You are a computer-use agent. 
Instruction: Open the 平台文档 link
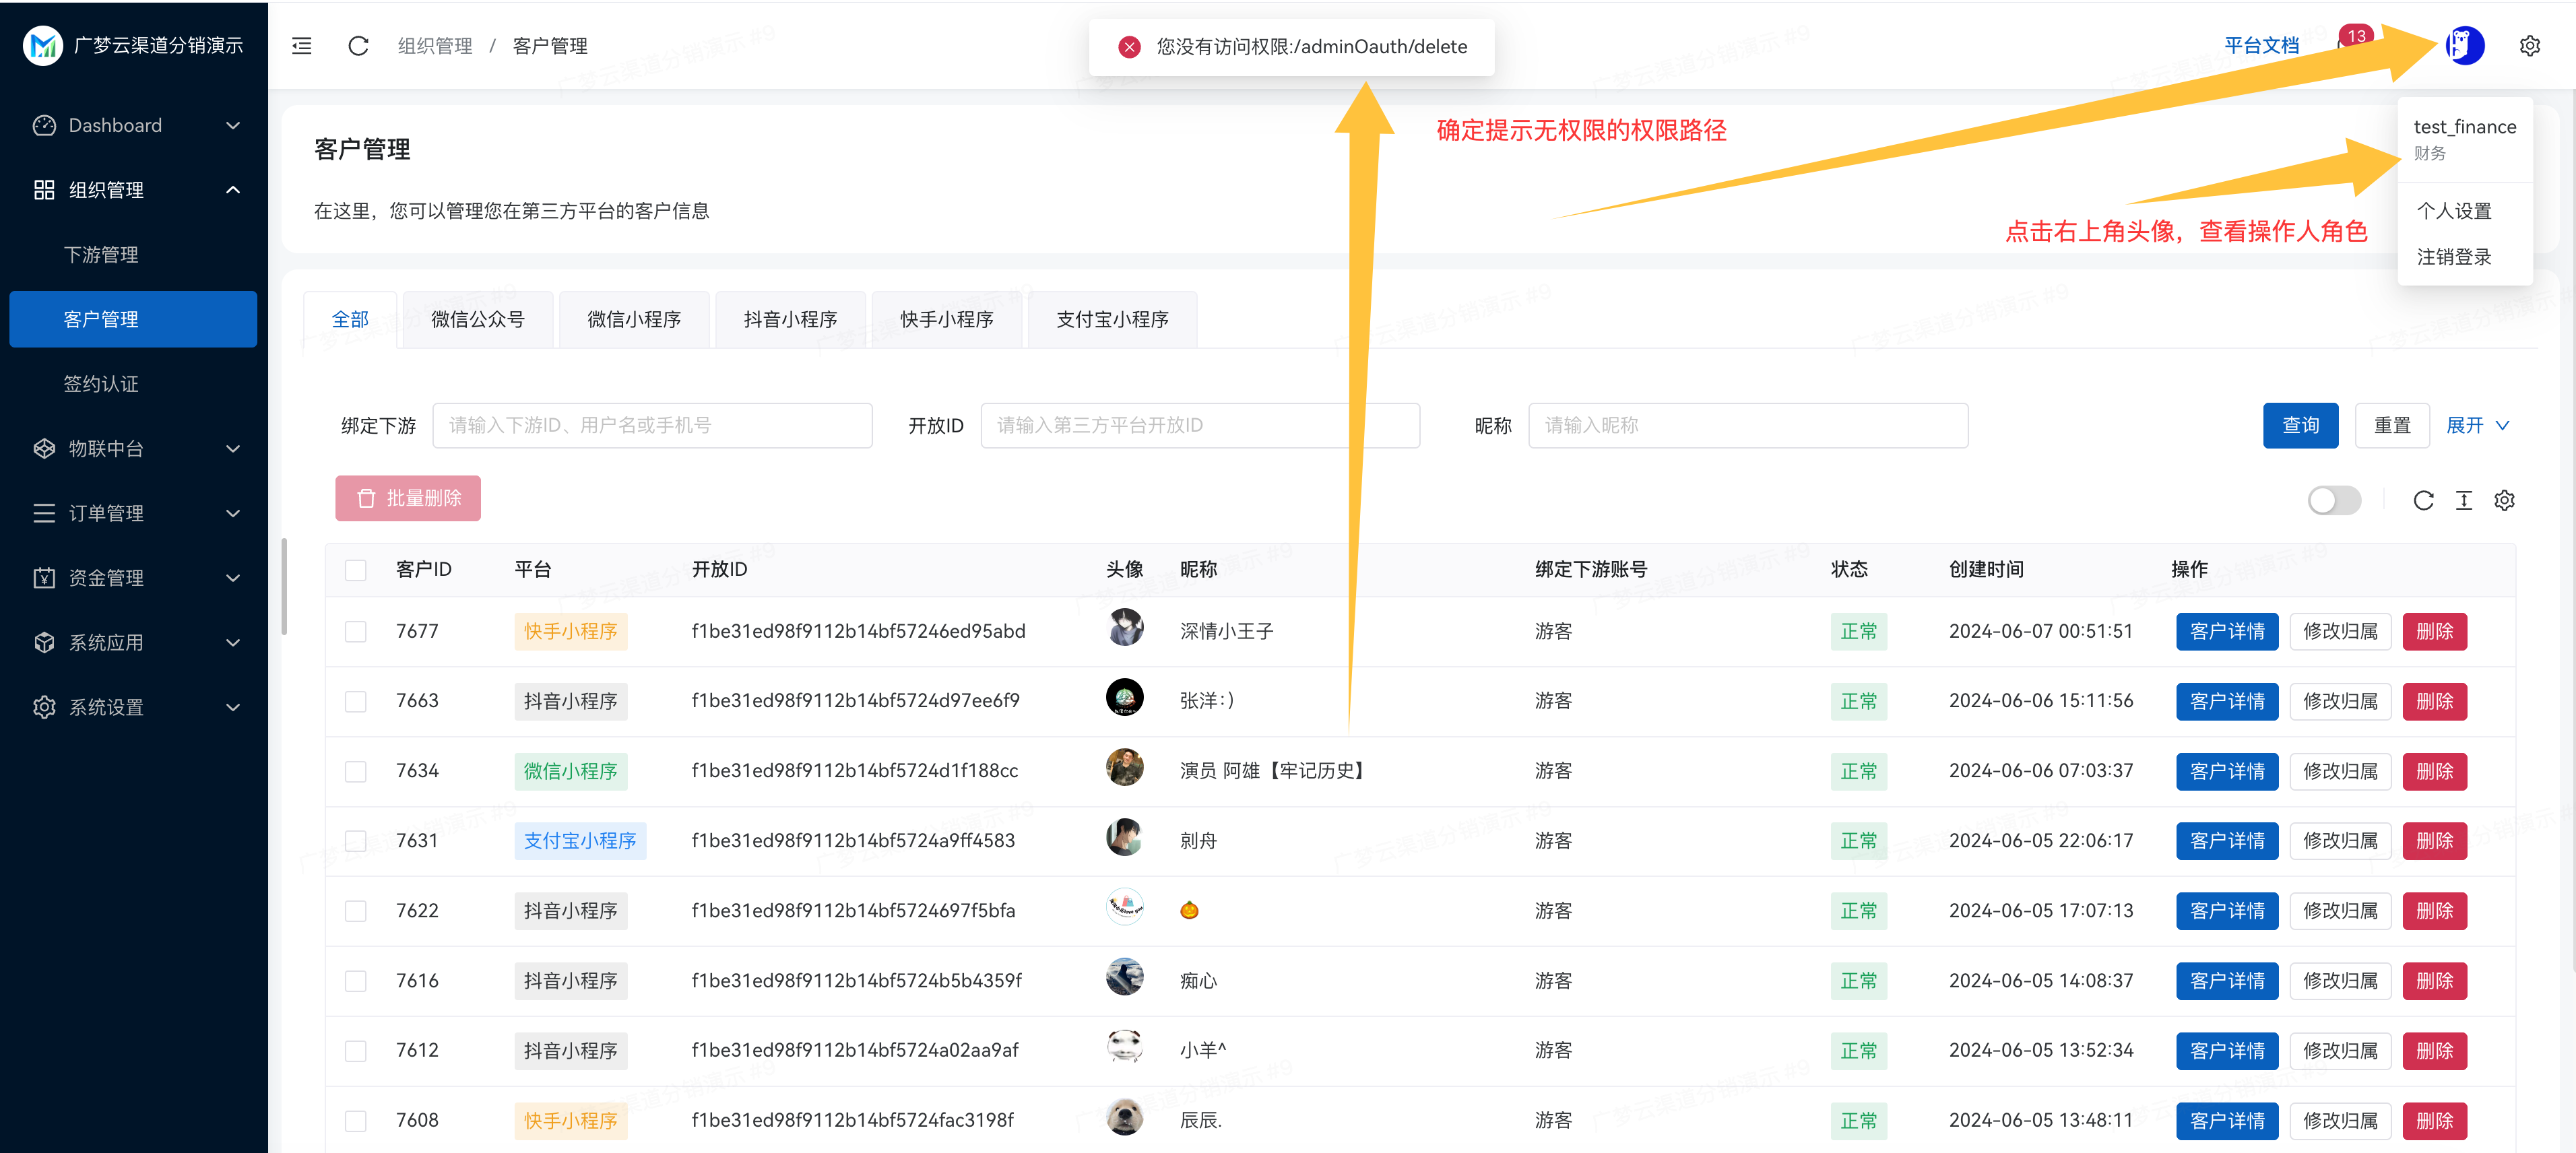click(x=2263, y=45)
